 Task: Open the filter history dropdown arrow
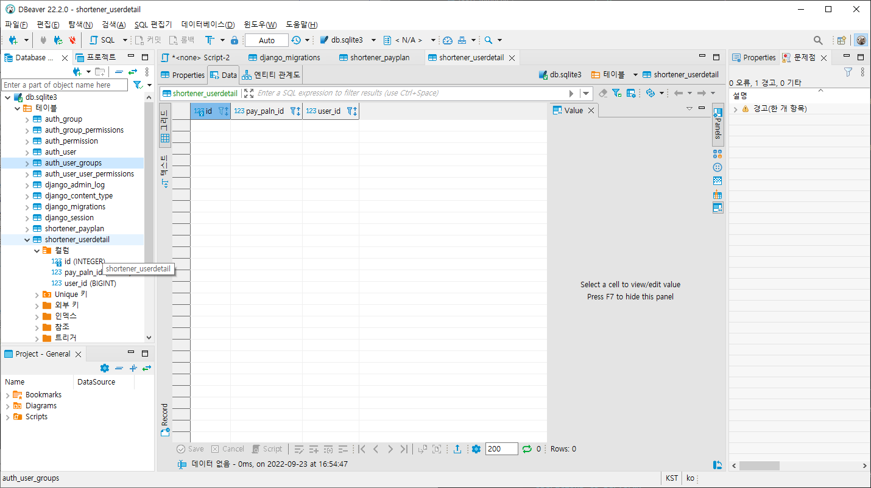586,93
